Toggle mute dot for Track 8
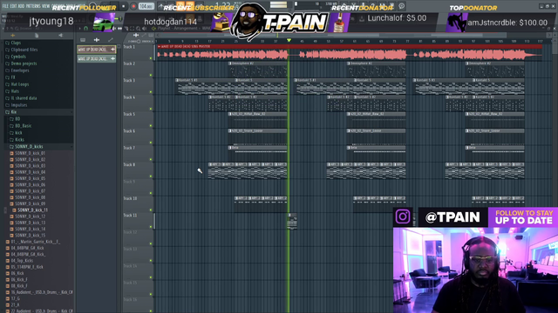This screenshot has width=558, height=313. point(151,176)
